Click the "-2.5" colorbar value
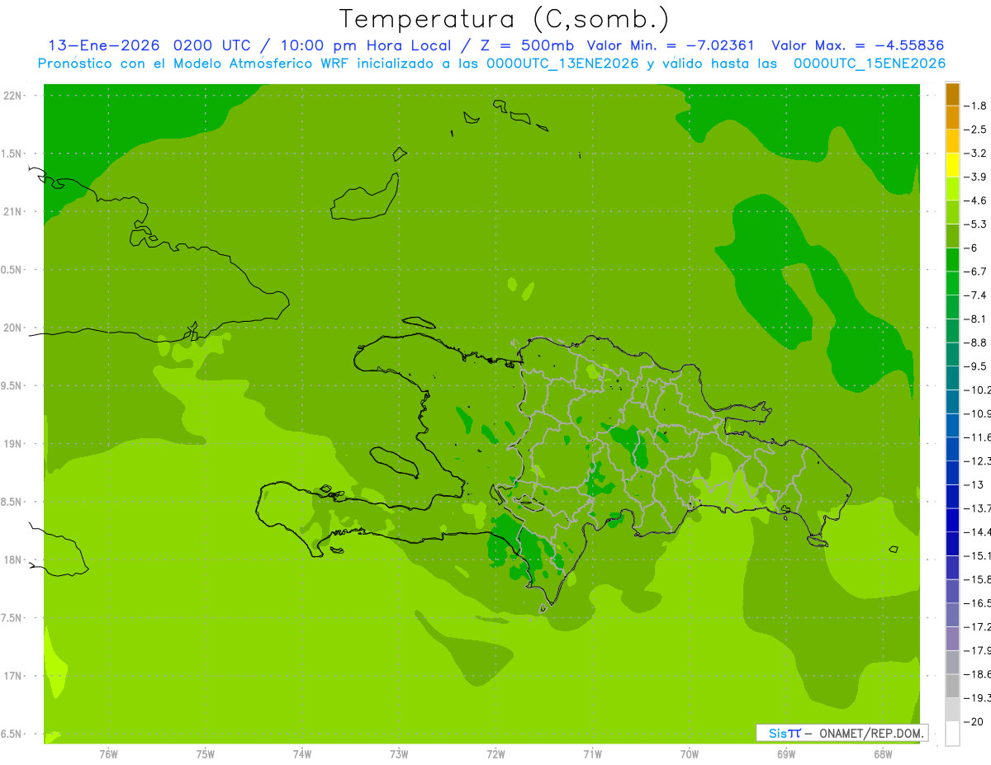The height and width of the screenshot is (765, 991). tap(975, 130)
